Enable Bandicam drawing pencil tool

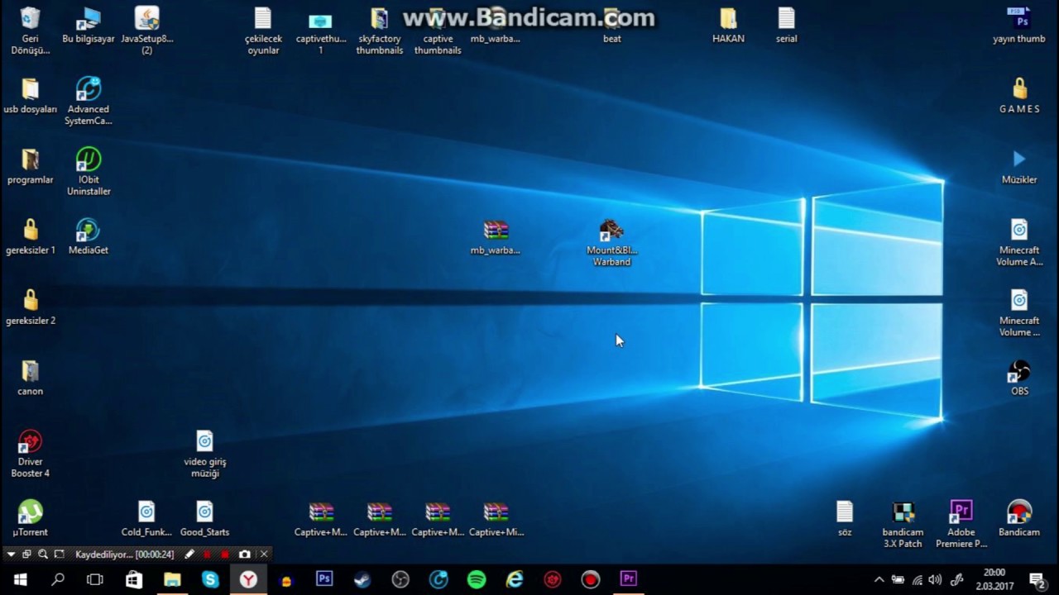189,555
